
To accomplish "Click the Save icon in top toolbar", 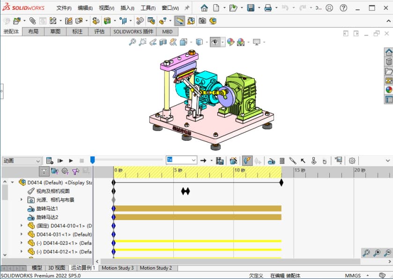I will pos(251,8).
